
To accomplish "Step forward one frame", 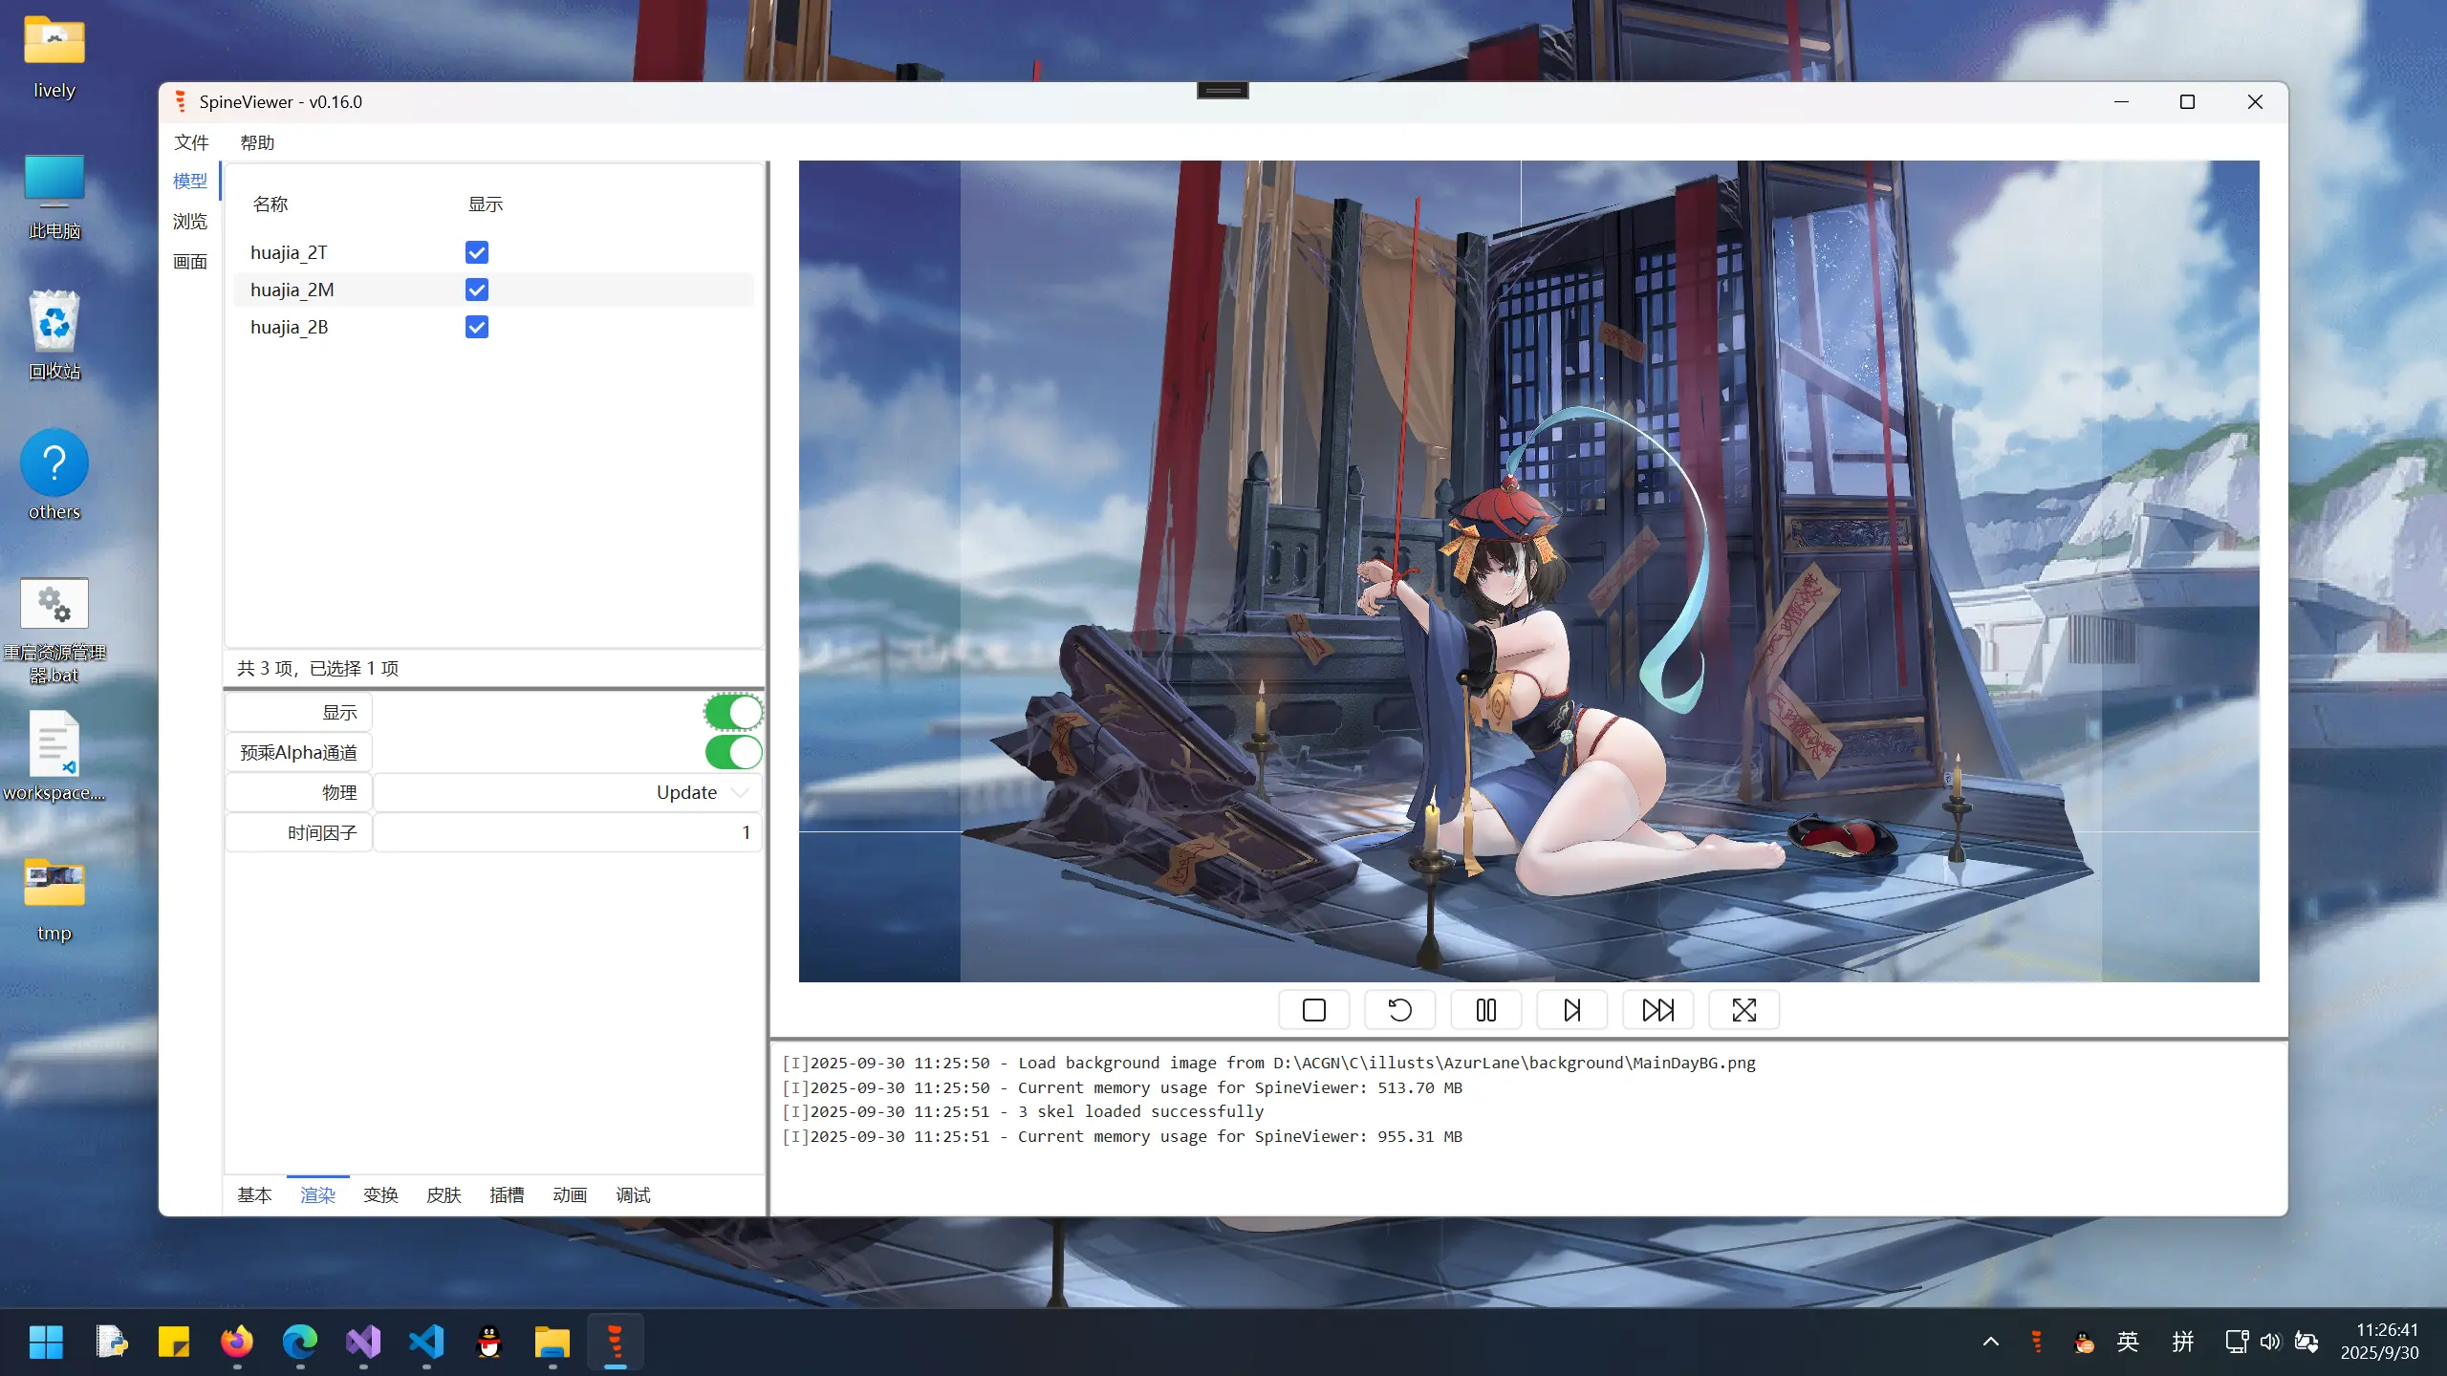I will click(1572, 1010).
